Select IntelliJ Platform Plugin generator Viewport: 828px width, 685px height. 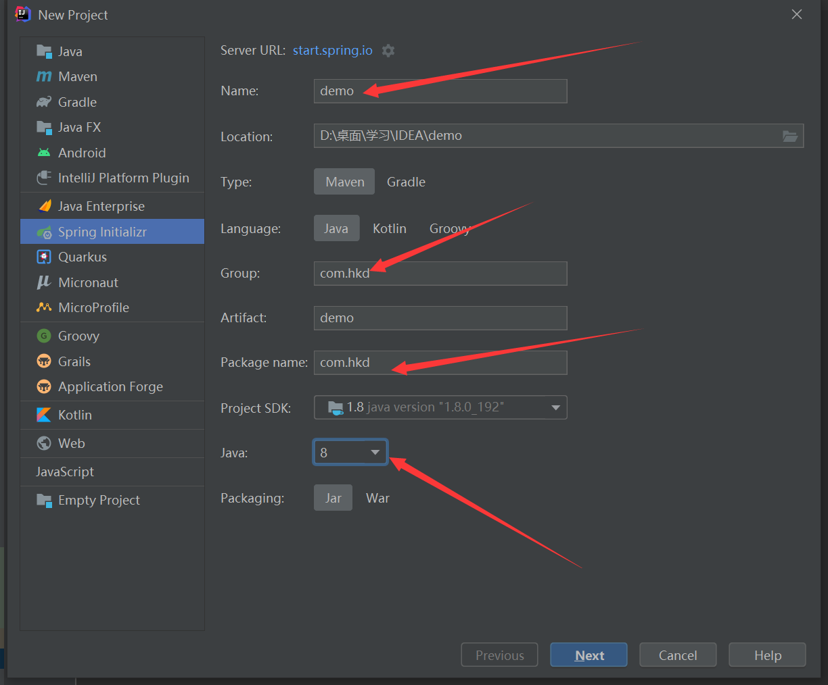112,178
